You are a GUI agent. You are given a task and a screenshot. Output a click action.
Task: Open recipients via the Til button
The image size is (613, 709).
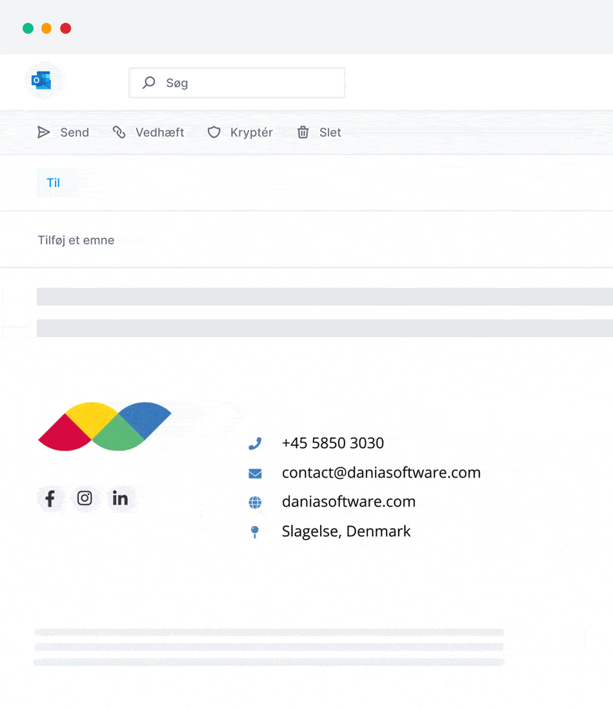pyautogui.click(x=54, y=182)
